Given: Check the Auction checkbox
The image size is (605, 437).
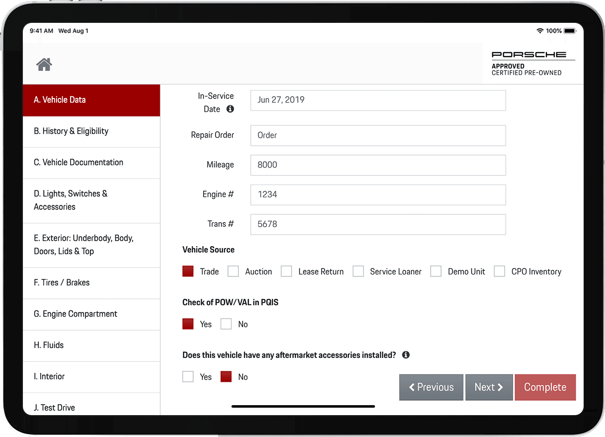Looking at the screenshot, I should [x=233, y=271].
